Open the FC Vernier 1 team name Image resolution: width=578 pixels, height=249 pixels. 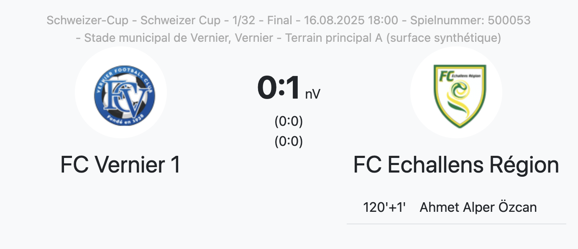120,165
